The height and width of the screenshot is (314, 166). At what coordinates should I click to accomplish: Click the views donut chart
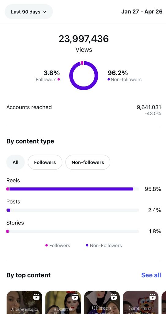pos(84,75)
